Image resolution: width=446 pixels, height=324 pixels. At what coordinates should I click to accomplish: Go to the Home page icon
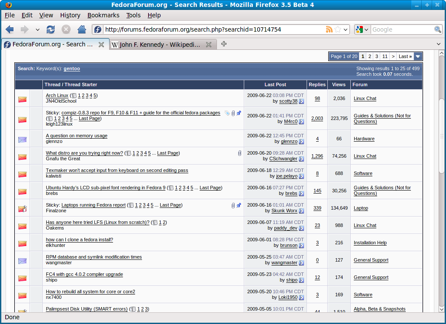pos(81,29)
